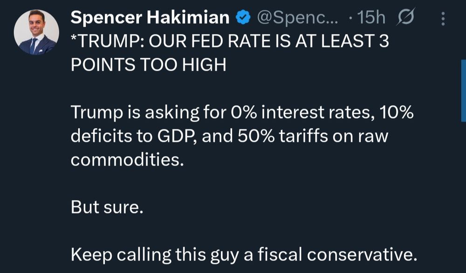The width and height of the screenshot is (466, 273).
Task: Click the '*TRUMP:' word at tweet start
Action: point(108,41)
